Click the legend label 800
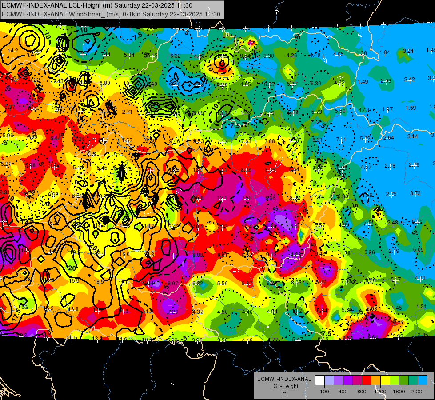Viewport: 435px width, 400px height. click(362, 392)
